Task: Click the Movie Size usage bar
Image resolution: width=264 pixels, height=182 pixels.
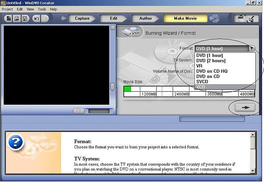Action: 189,91
